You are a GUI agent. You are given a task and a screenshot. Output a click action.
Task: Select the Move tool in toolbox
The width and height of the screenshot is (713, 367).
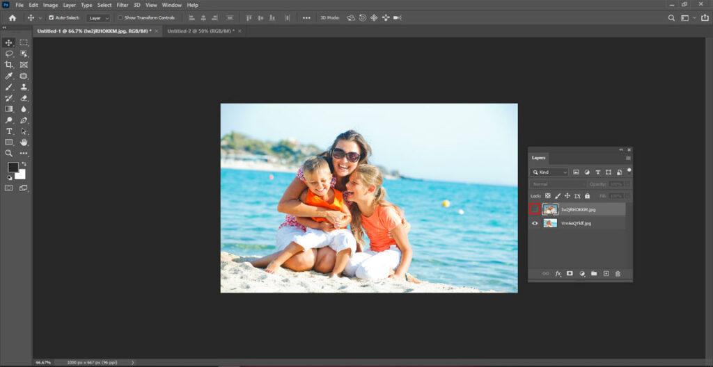(8, 42)
